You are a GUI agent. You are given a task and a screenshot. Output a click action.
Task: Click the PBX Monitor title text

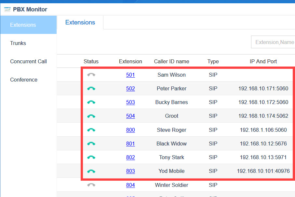[30, 9]
